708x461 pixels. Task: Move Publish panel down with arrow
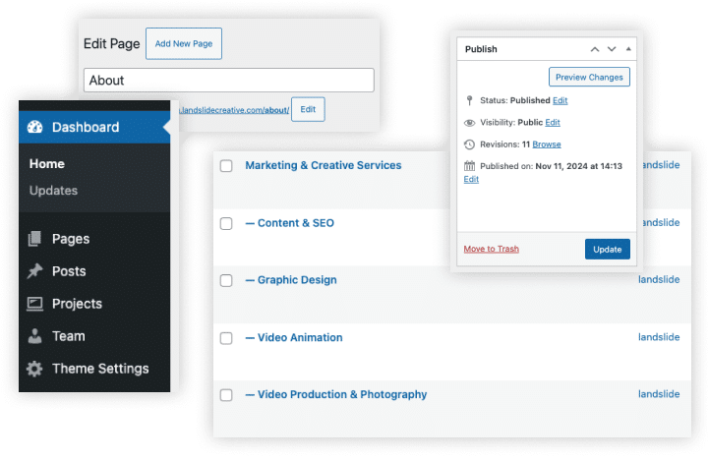coord(612,49)
